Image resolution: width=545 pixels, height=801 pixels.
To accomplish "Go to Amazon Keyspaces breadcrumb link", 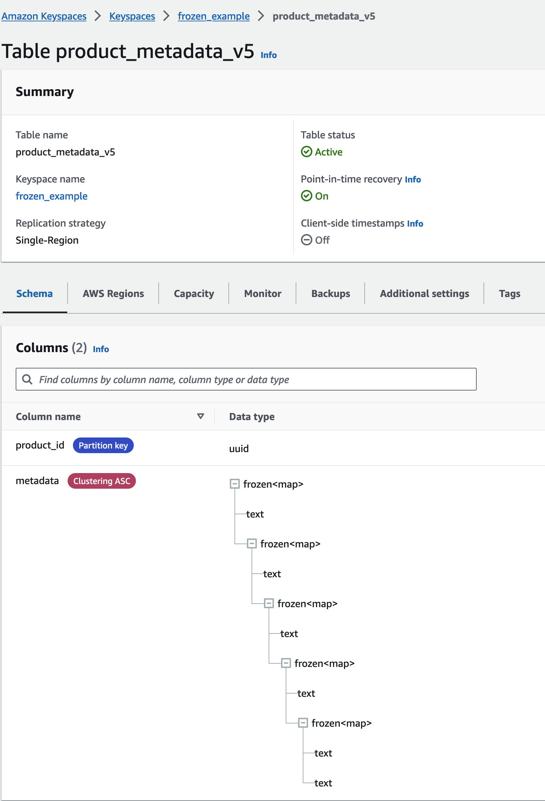I will tap(44, 16).
